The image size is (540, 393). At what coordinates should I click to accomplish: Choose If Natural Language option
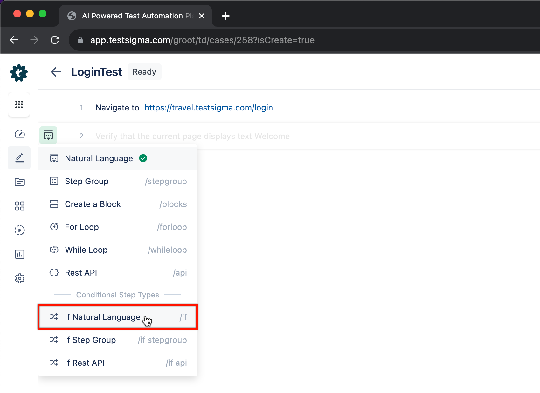[118, 317]
